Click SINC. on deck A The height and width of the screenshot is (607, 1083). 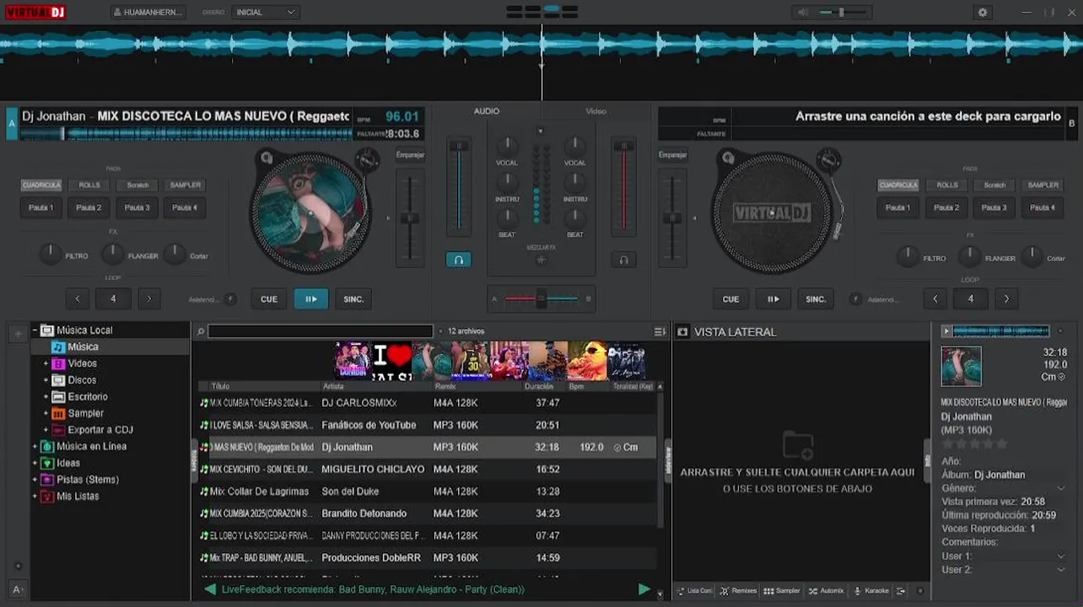tap(354, 298)
